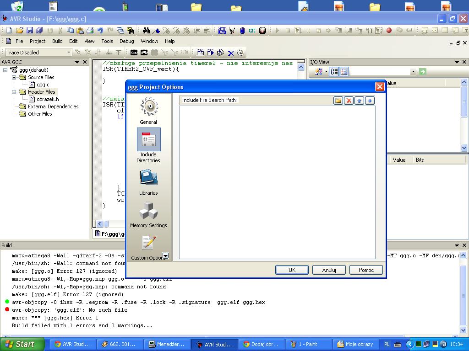This screenshot has width=469, height=351.
Task: Click the Print toolbar icon
Action: 90,30
